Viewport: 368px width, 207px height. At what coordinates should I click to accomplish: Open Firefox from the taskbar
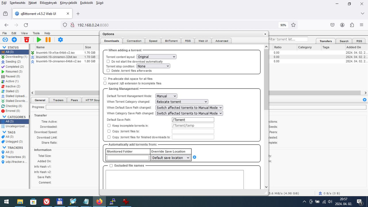99,201
